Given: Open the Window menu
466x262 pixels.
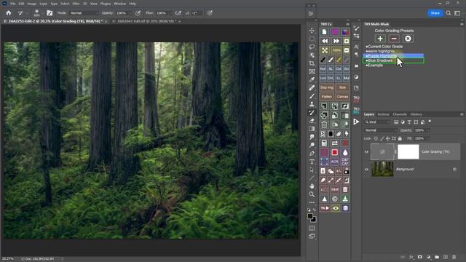Looking at the screenshot, I should [x=119, y=4].
